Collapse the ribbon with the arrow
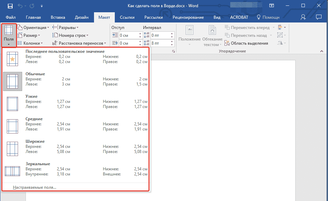 322,51
